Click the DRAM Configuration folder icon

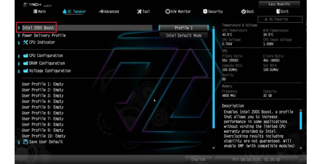click(26, 63)
